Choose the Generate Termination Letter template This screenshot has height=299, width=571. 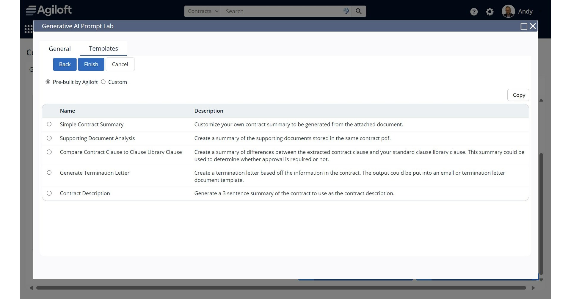[x=49, y=173]
